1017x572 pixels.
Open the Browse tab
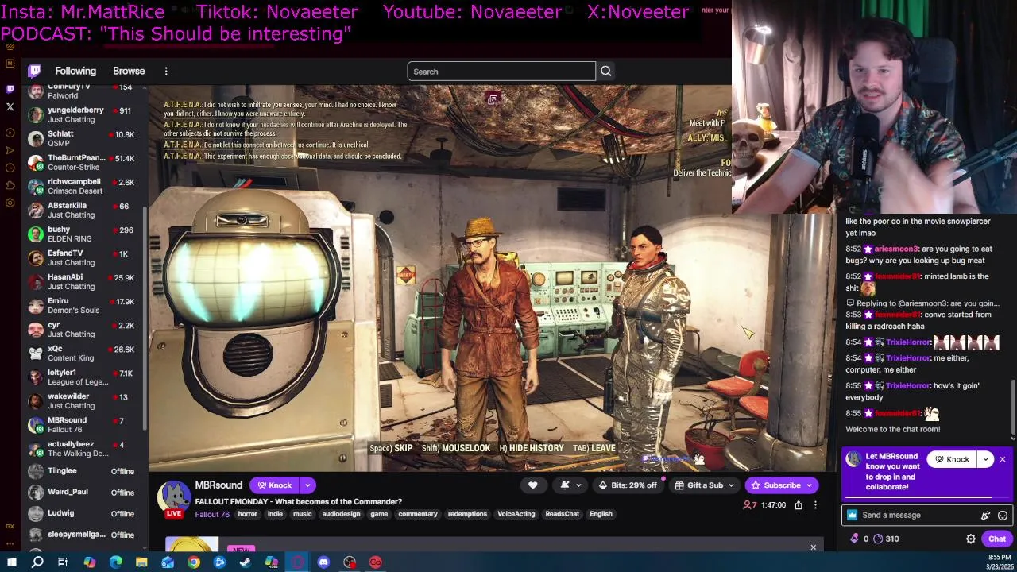tap(129, 71)
